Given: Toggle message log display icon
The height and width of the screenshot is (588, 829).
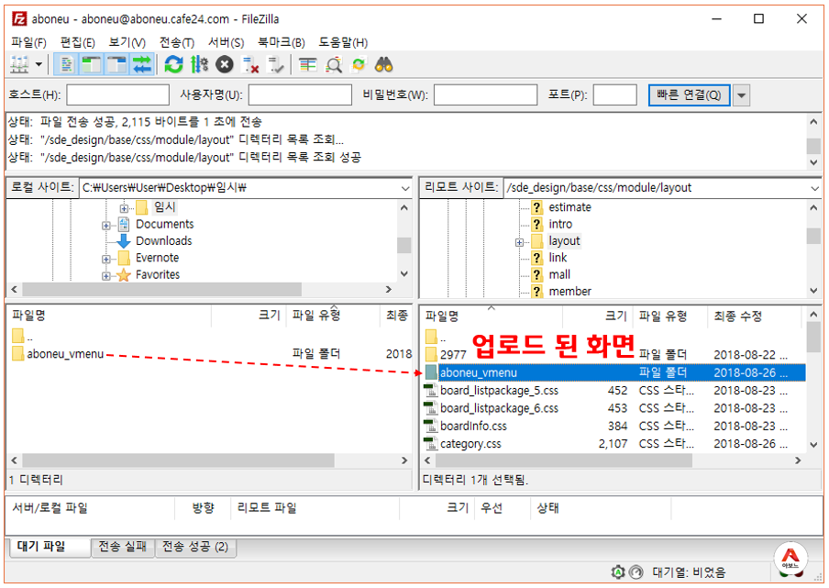Looking at the screenshot, I should [67, 65].
